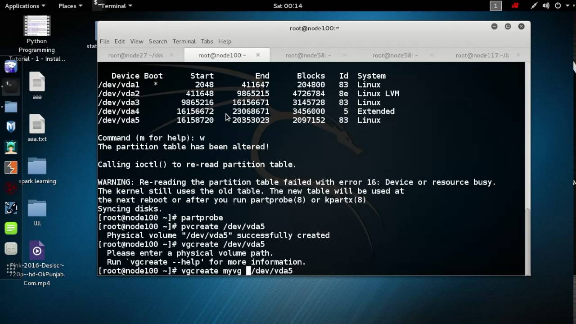Launch Armitage from the dock
The width and height of the screenshot is (576, 324).
tap(11, 147)
